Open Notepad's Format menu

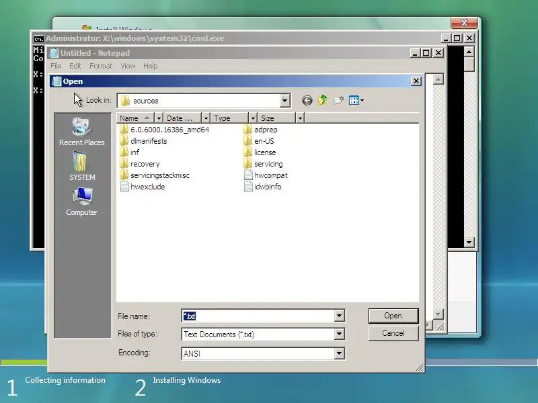click(x=101, y=66)
